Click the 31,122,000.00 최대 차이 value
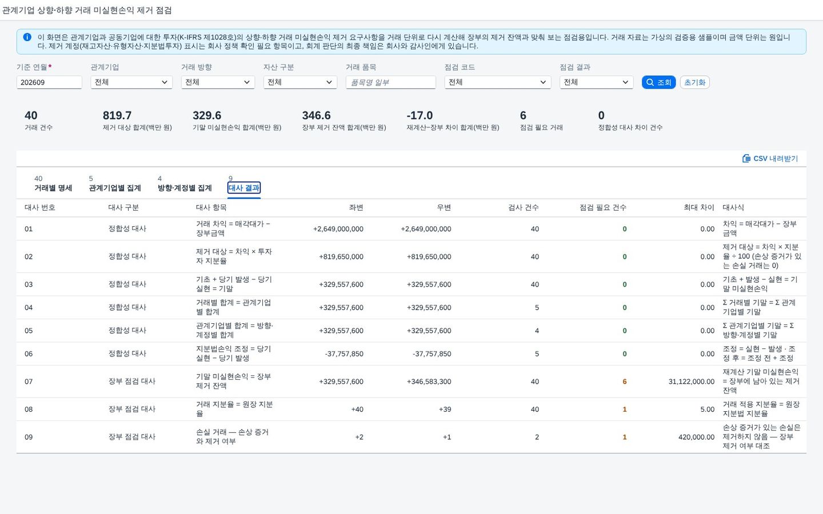823x514 pixels. point(692,382)
